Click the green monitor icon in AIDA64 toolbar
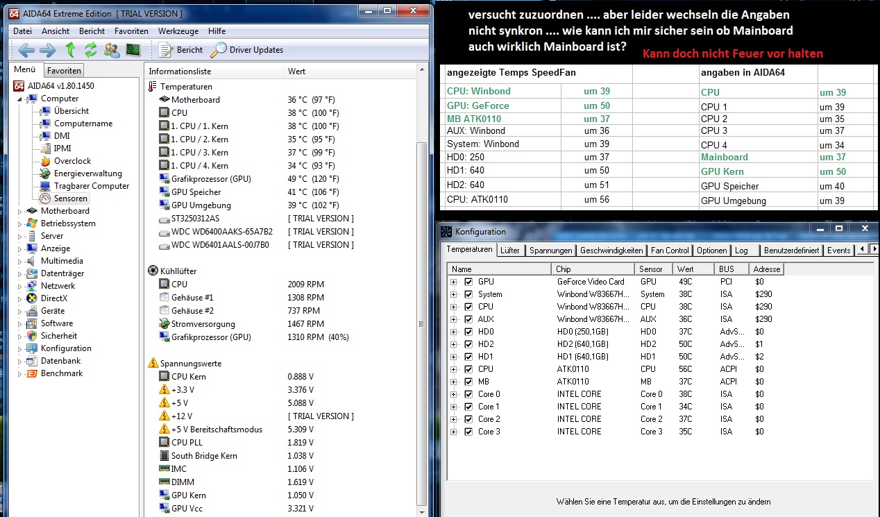 133,50
